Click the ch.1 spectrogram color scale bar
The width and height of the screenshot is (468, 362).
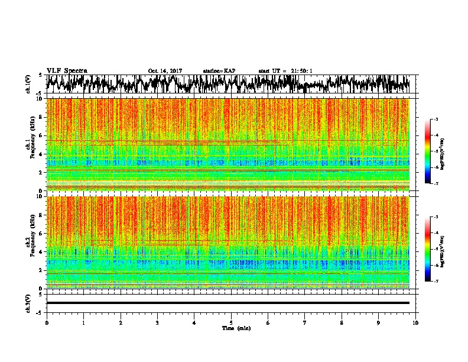tap(428, 151)
